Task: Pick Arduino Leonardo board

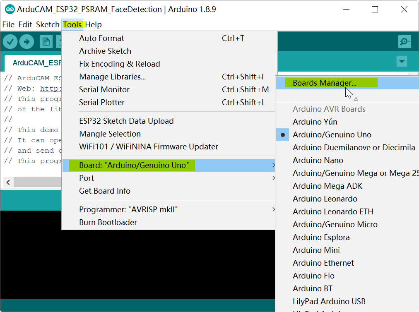Action: tap(347, 199)
